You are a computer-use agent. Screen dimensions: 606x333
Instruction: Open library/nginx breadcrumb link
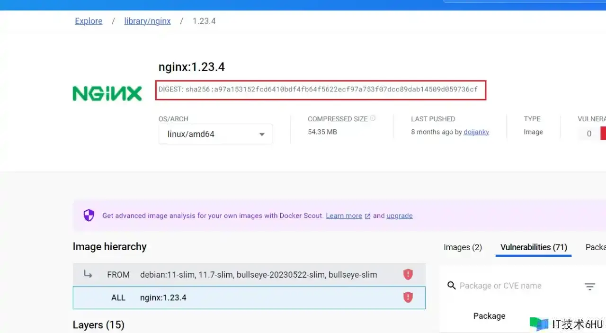pos(147,21)
